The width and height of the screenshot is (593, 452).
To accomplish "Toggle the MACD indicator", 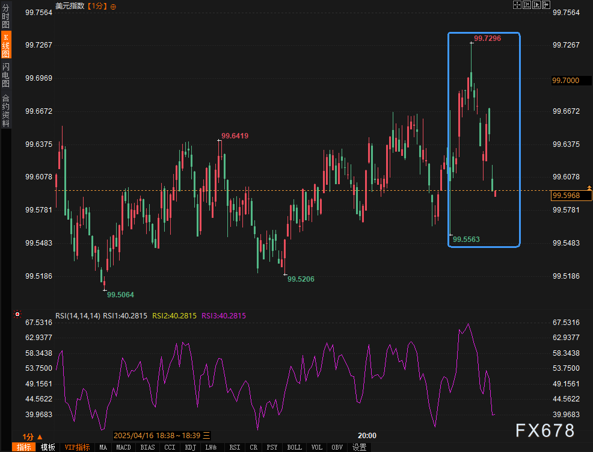I will [x=123, y=447].
